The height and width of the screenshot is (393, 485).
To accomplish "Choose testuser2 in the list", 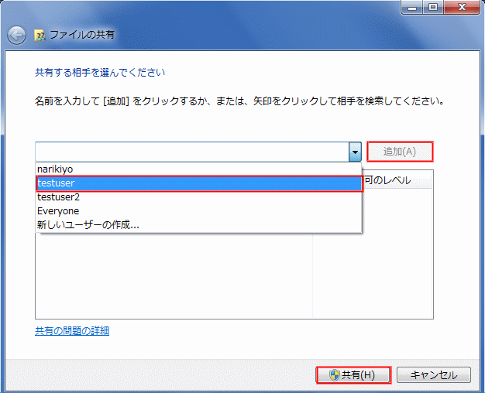I will pos(198,197).
